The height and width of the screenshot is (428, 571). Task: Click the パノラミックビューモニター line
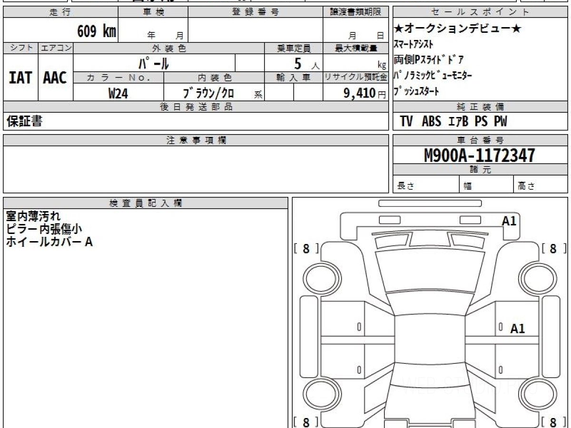click(x=433, y=76)
